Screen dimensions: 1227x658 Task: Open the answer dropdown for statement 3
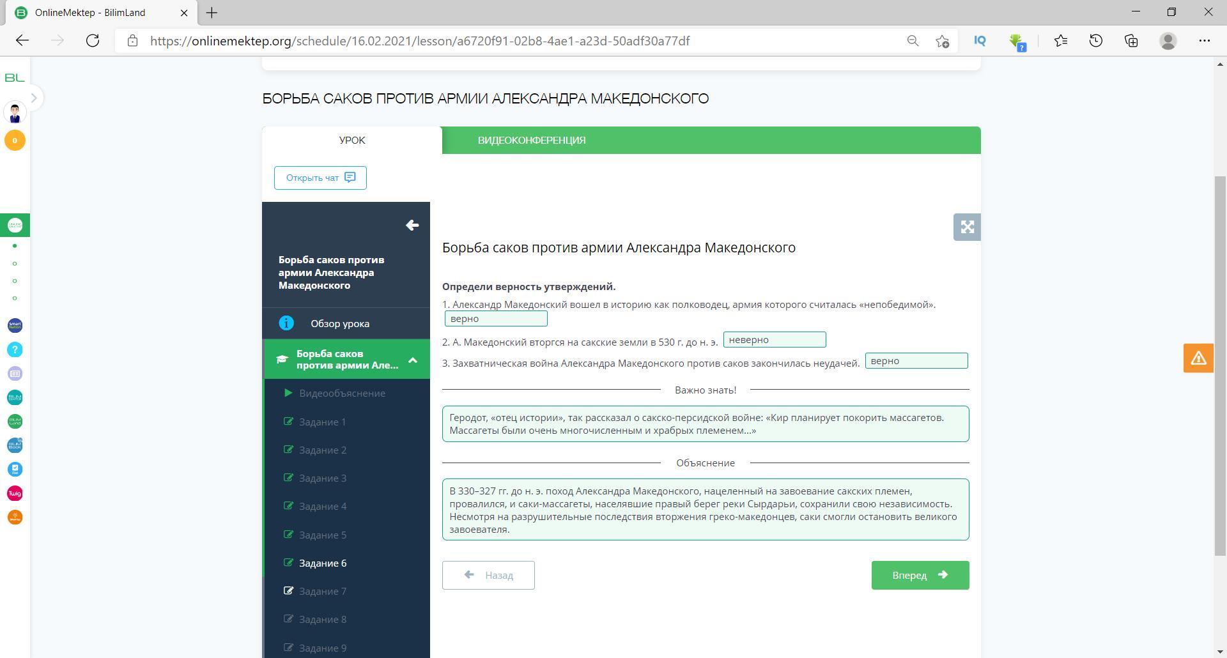tap(916, 361)
